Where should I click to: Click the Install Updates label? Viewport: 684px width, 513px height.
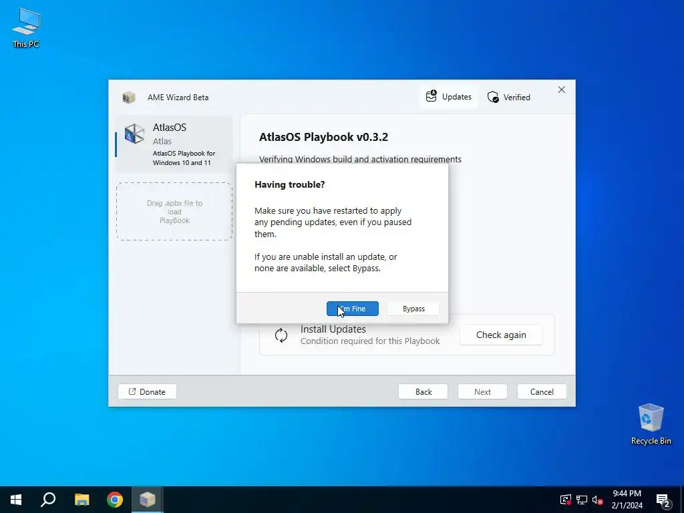click(x=333, y=329)
